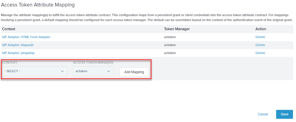Screen dimensions: 296x122
Task: Click actoken in the HTML Form Adapter row
Action: click(x=170, y=37)
